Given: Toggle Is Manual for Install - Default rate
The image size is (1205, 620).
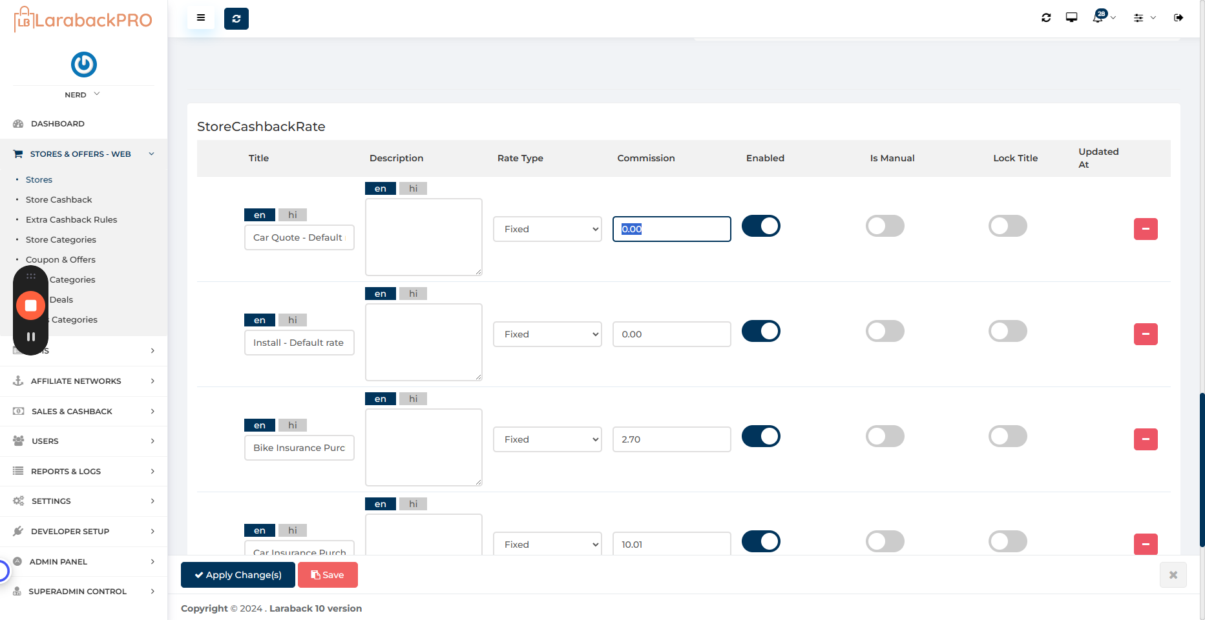Looking at the screenshot, I should pos(885,332).
